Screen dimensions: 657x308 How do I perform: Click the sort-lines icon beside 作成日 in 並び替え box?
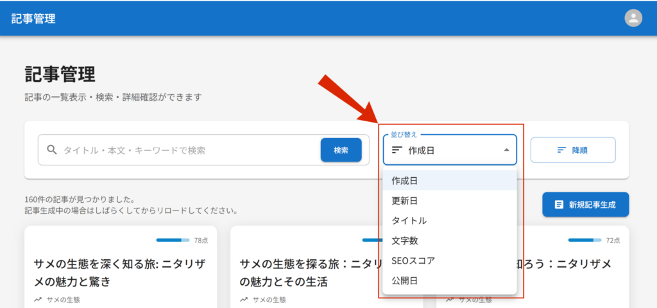click(397, 150)
